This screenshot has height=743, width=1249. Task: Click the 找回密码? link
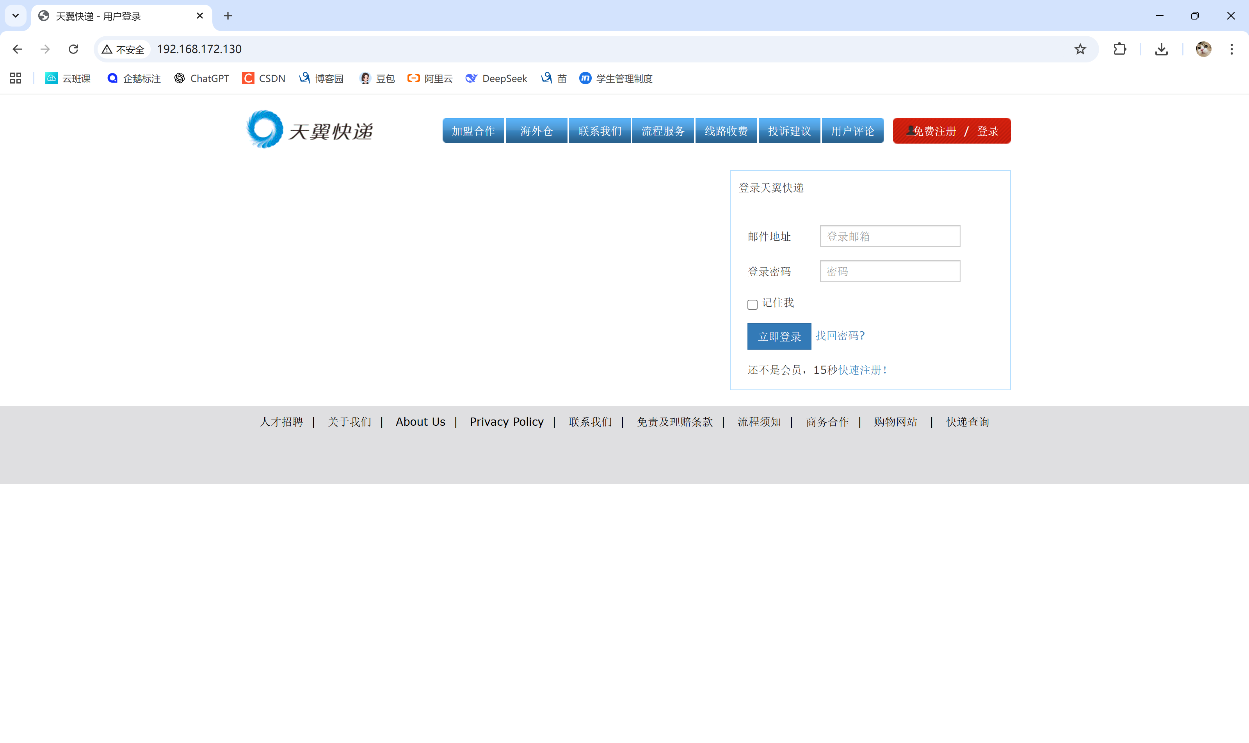pos(840,336)
